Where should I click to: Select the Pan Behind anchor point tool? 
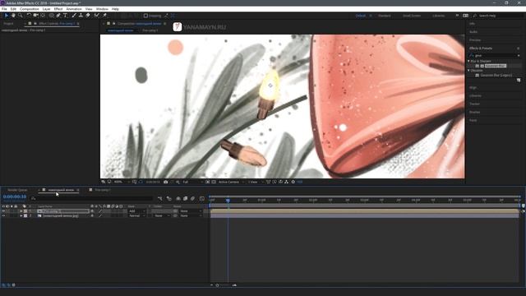point(43,16)
